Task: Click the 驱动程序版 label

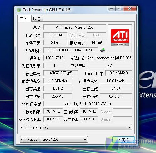Action: [x=31, y=104]
